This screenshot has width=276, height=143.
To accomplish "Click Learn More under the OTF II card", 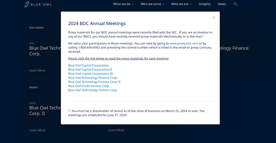I will 37,130.
